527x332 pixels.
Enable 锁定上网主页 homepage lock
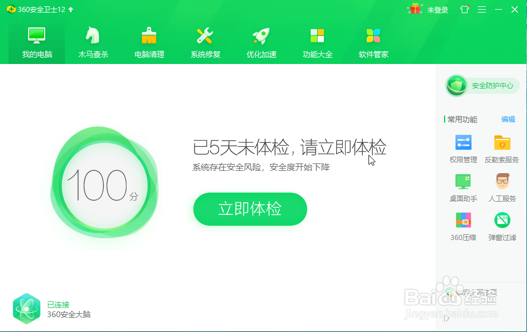pos(475,291)
